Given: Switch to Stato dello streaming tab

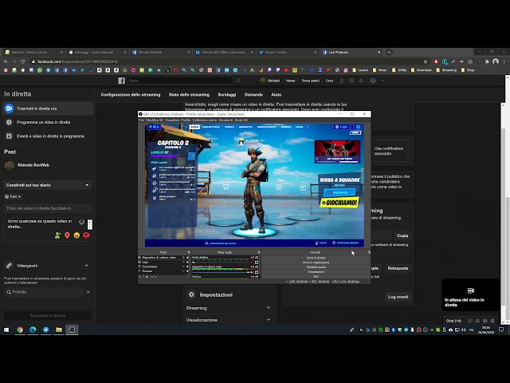Looking at the screenshot, I should tap(189, 94).
